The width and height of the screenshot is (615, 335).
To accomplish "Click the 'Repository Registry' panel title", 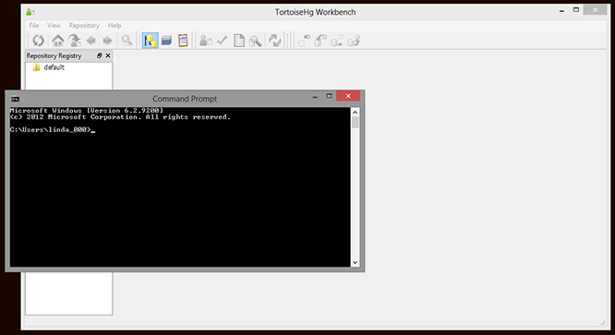I will click(54, 55).
